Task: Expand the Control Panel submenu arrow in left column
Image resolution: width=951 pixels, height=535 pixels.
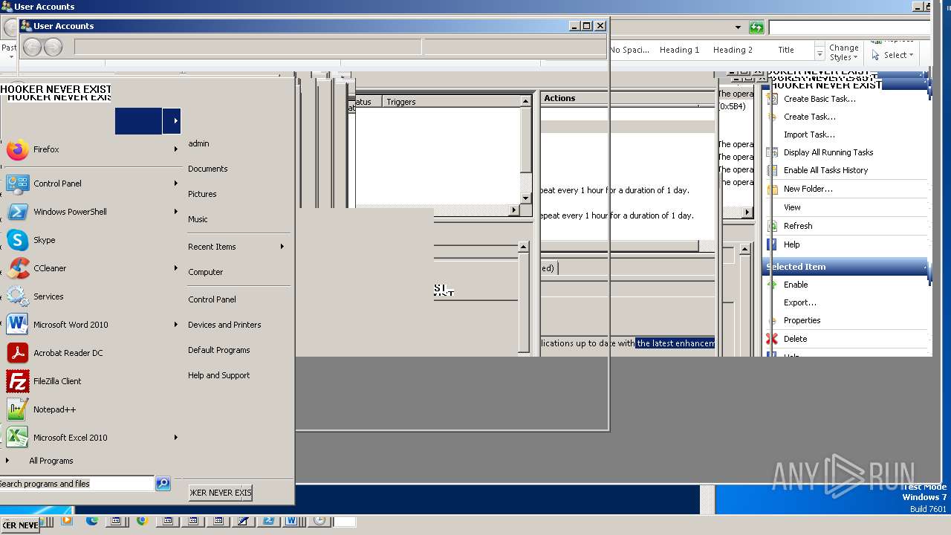Action: pos(176,184)
